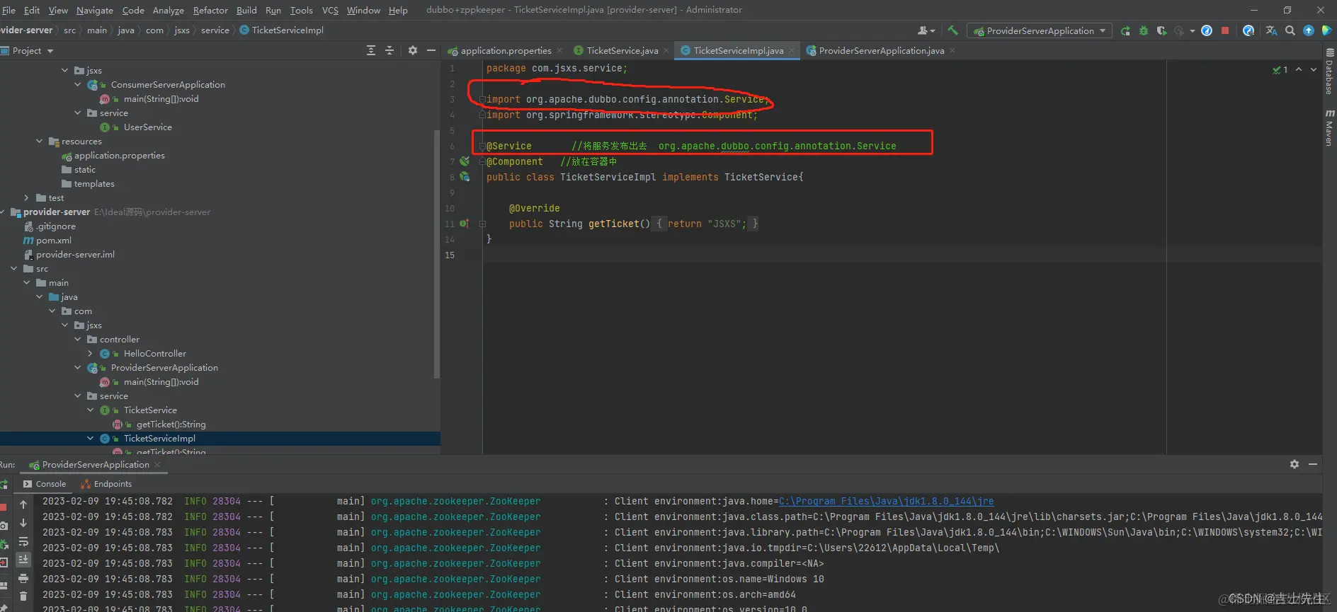This screenshot has width=1337, height=612.
Task: Open Search Everywhere magnifier icon
Action: coord(1290,30)
